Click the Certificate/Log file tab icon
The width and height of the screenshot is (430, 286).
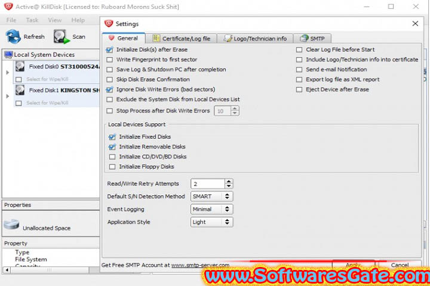coord(156,38)
